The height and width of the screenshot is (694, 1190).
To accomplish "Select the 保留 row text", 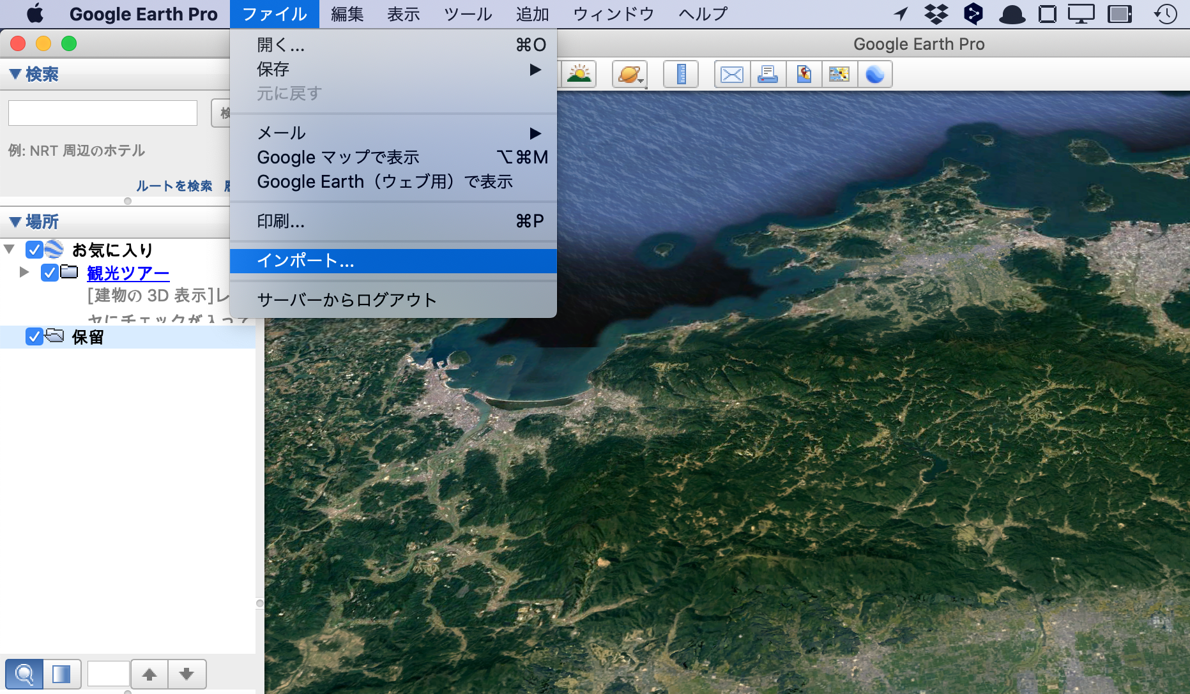I will [x=88, y=337].
